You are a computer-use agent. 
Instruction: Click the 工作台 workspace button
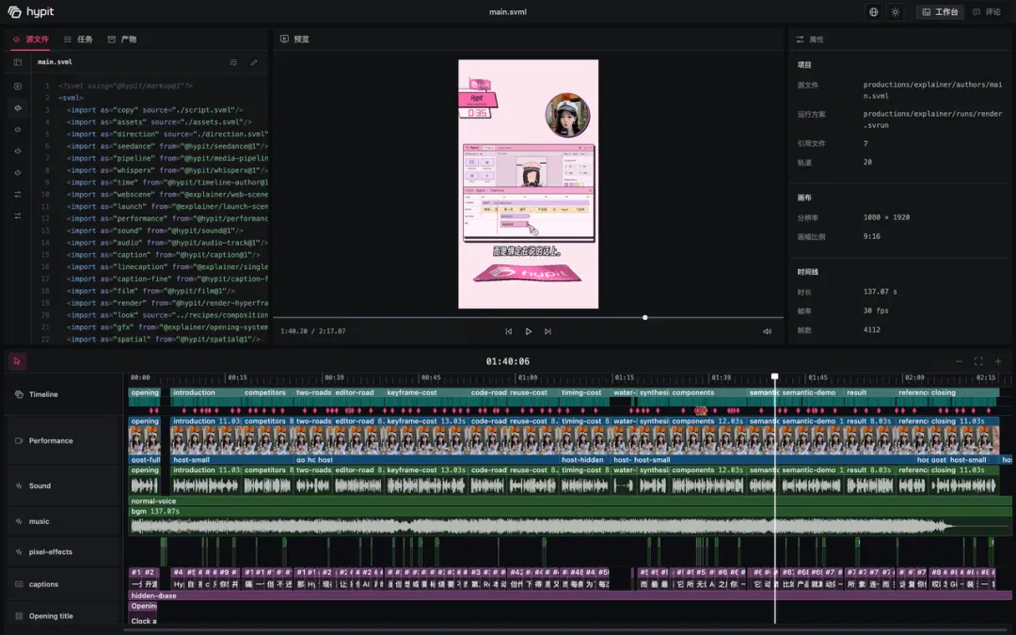940,11
